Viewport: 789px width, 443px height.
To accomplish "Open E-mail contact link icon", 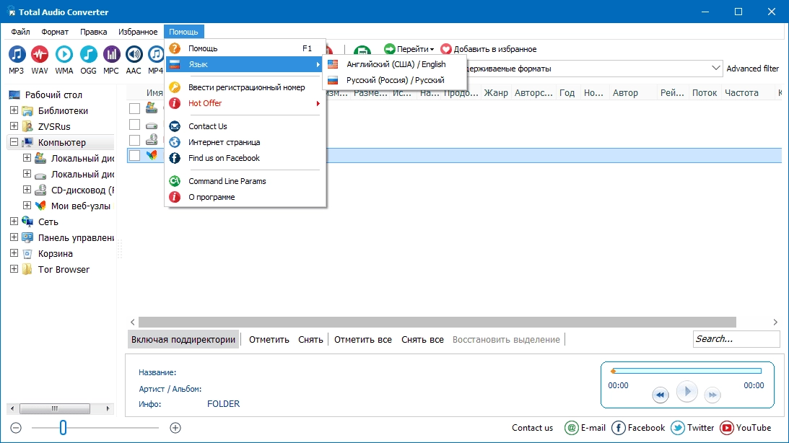I will click(585, 428).
